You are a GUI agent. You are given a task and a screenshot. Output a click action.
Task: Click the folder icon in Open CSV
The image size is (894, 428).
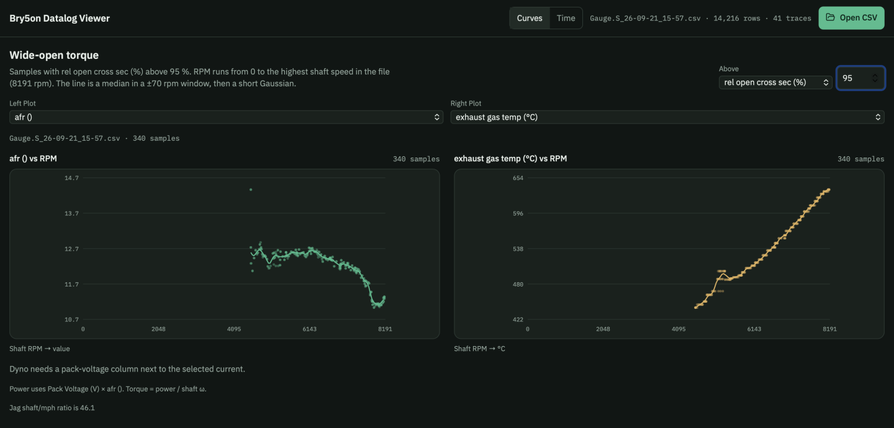coord(830,18)
